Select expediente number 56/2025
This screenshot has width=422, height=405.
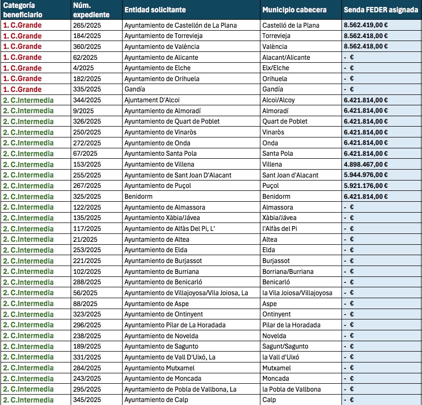tap(85, 293)
